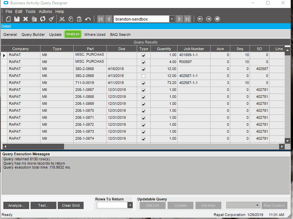This screenshot has width=293, height=219.
Task: Click the grid scroll left arrow
Action: 5,147
